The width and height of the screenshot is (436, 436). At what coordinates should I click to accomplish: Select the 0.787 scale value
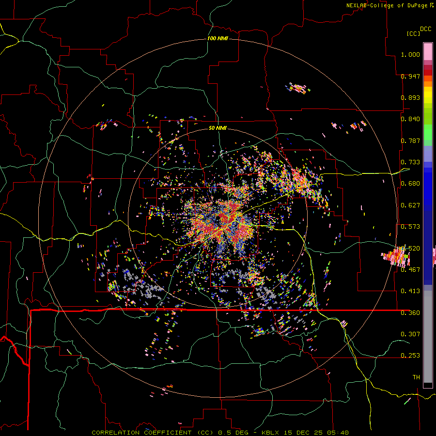(x=410, y=140)
